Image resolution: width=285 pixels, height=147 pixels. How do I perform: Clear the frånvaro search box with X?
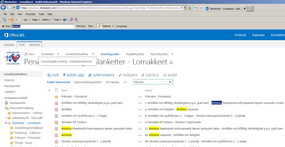(170, 82)
